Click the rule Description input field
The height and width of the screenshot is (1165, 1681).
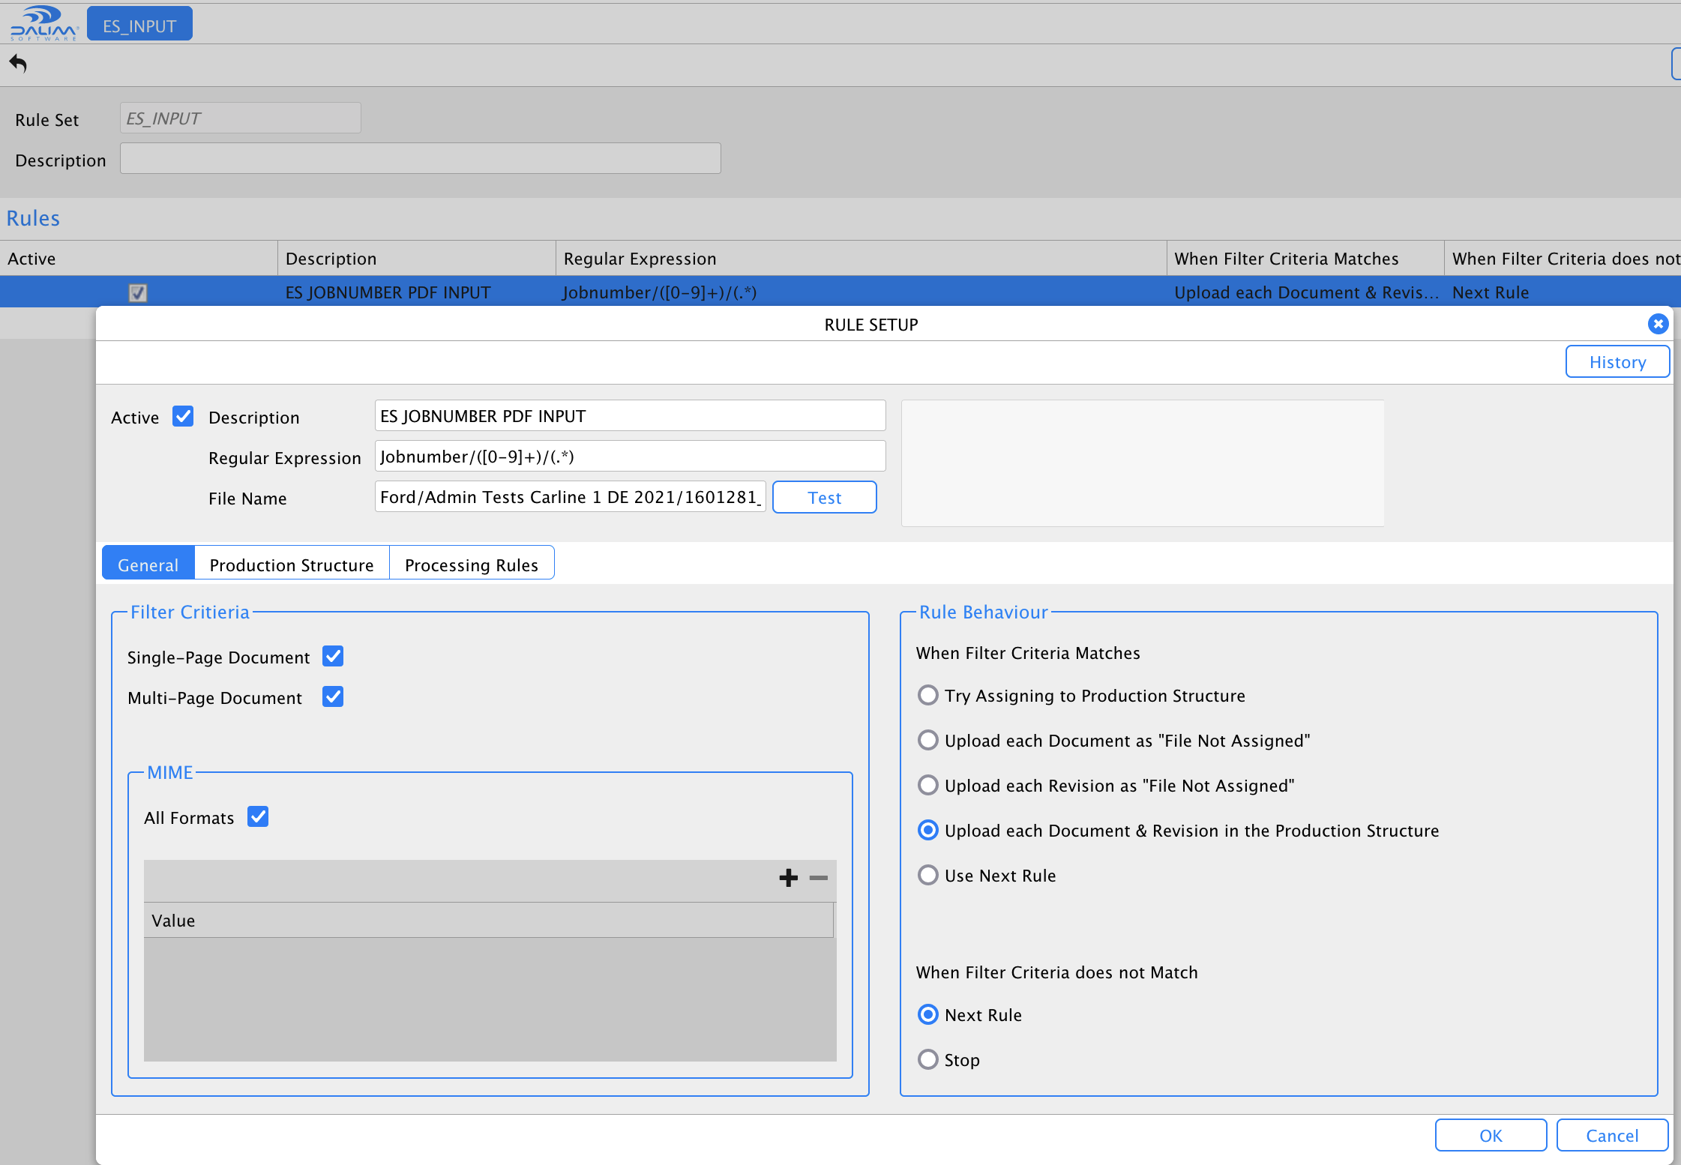[x=630, y=415]
